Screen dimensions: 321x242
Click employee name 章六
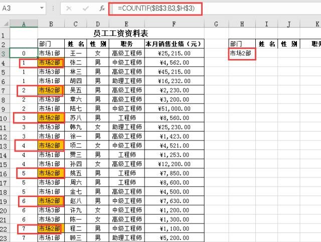(x=76, y=99)
